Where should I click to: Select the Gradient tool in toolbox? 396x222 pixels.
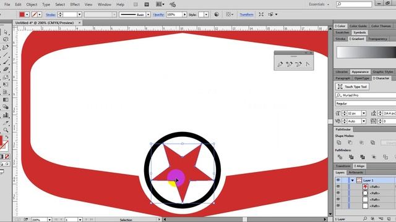[6, 100]
